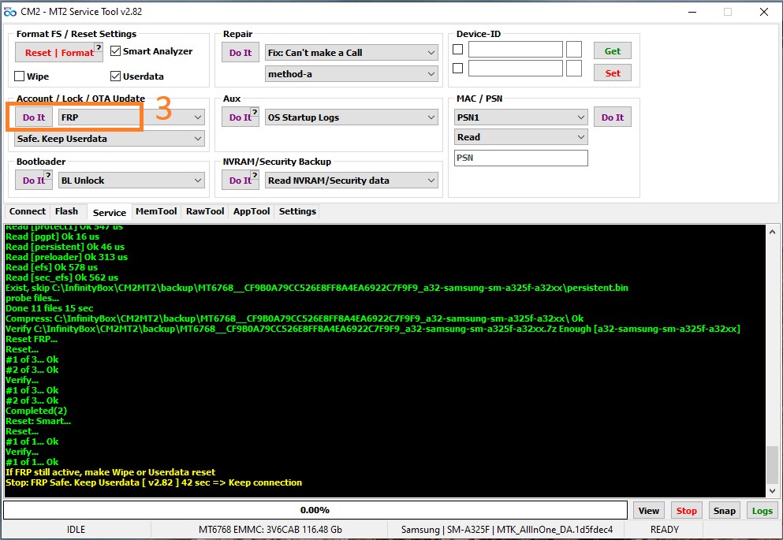The width and height of the screenshot is (783, 540).
Task: Enable the Wipe checkbox
Action: pos(21,76)
